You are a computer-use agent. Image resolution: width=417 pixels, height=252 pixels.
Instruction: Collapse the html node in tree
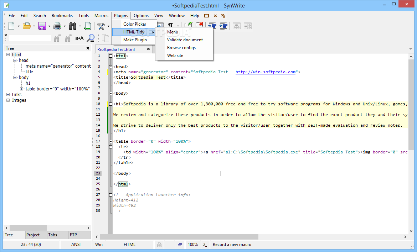pyautogui.click(x=8, y=55)
